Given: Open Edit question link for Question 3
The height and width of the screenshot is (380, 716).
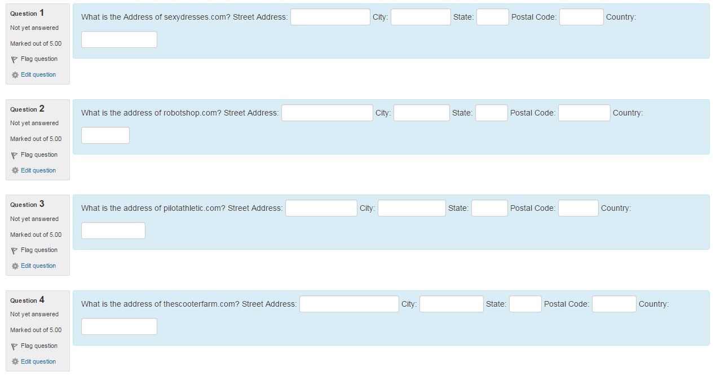Looking at the screenshot, I should click(x=38, y=266).
